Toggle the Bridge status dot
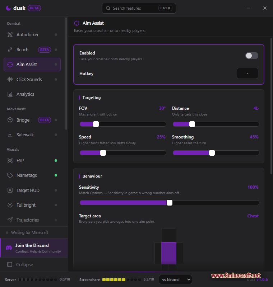The image size is (273, 287). click(x=56, y=120)
